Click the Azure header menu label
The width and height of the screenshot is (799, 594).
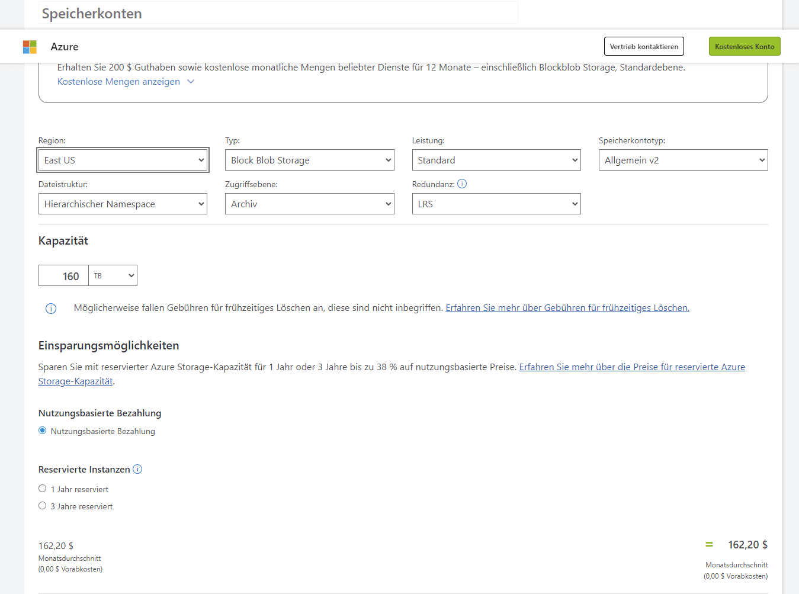65,47
